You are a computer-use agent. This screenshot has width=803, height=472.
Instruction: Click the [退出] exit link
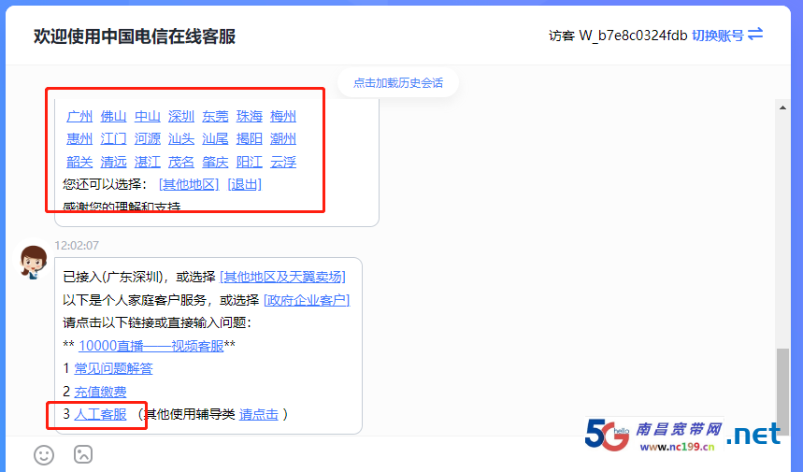244,184
